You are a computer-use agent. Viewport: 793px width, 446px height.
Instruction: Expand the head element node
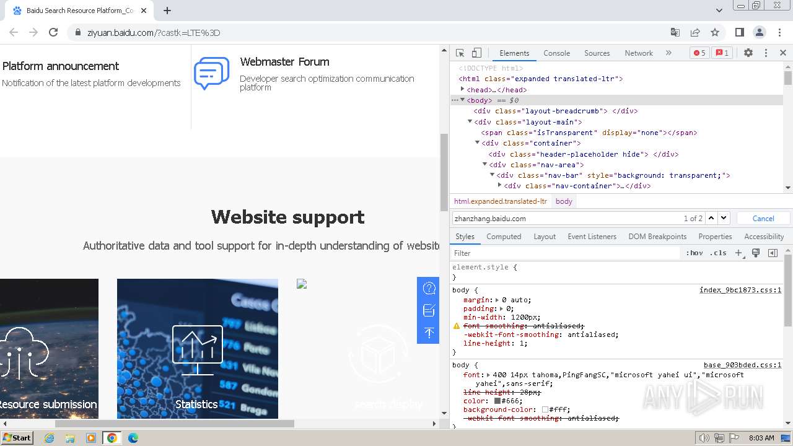pyautogui.click(x=462, y=89)
